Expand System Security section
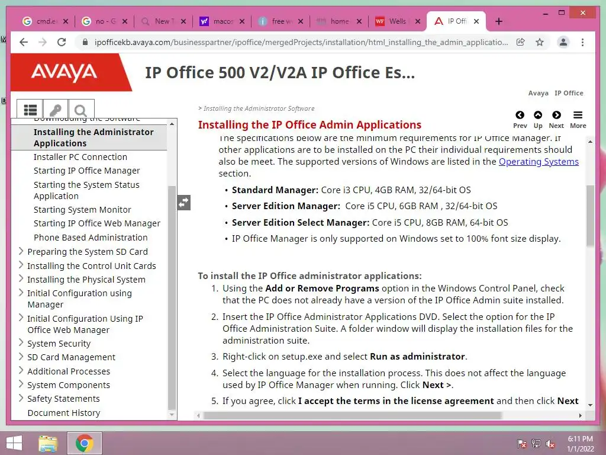Screen dimensions: 606x455 (21, 343)
